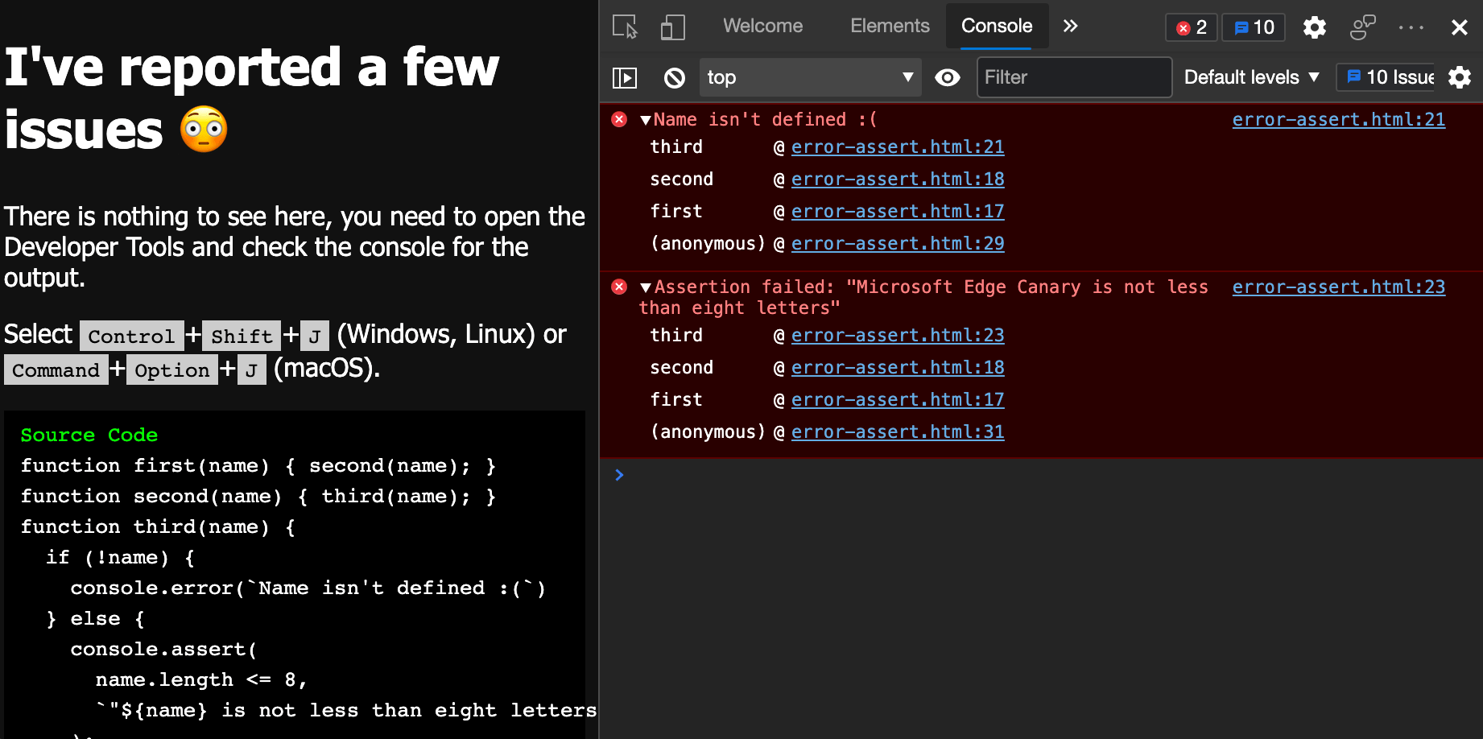
Task: Open DevTools settings gear
Action: (x=1314, y=27)
